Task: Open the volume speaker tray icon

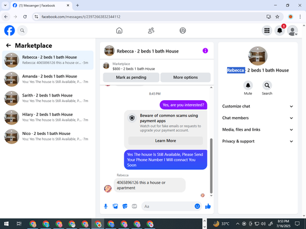Action: [263, 224]
